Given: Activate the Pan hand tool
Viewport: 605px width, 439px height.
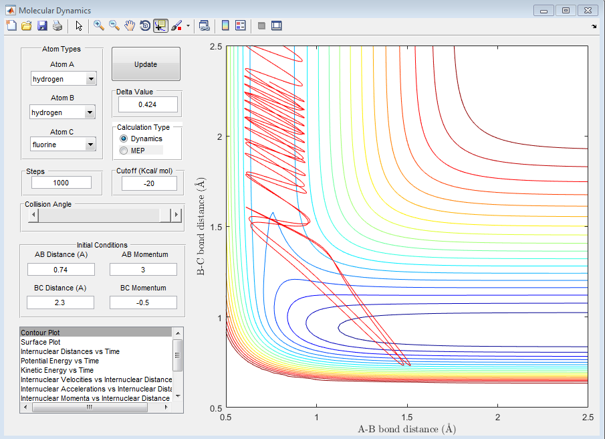Looking at the screenshot, I should click(130, 25).
